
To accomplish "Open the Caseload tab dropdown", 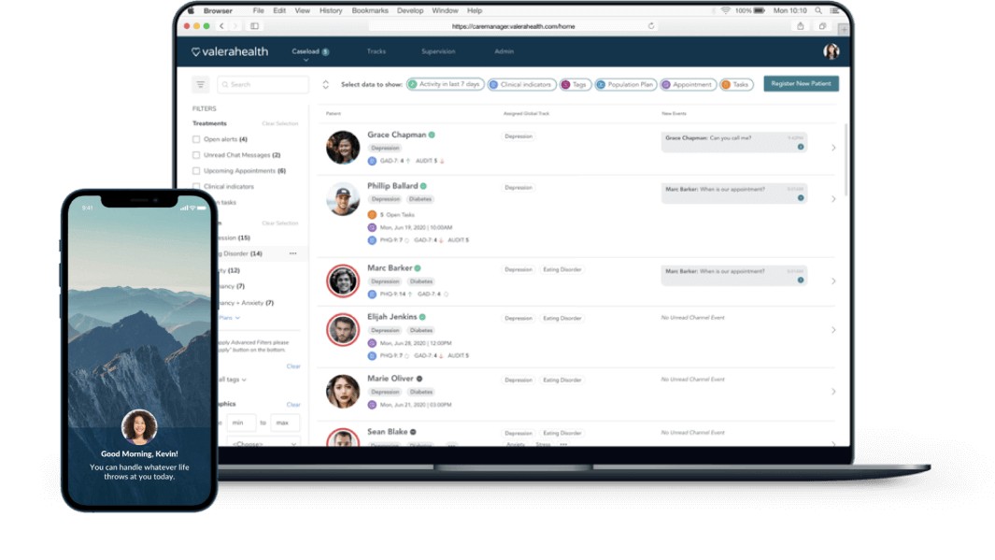I will [x=306, y=53].
